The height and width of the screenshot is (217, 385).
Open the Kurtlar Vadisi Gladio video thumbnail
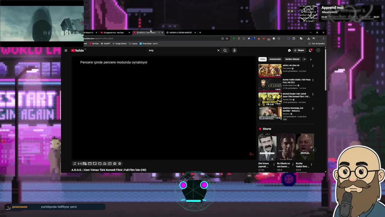click(x=270, y=85)
